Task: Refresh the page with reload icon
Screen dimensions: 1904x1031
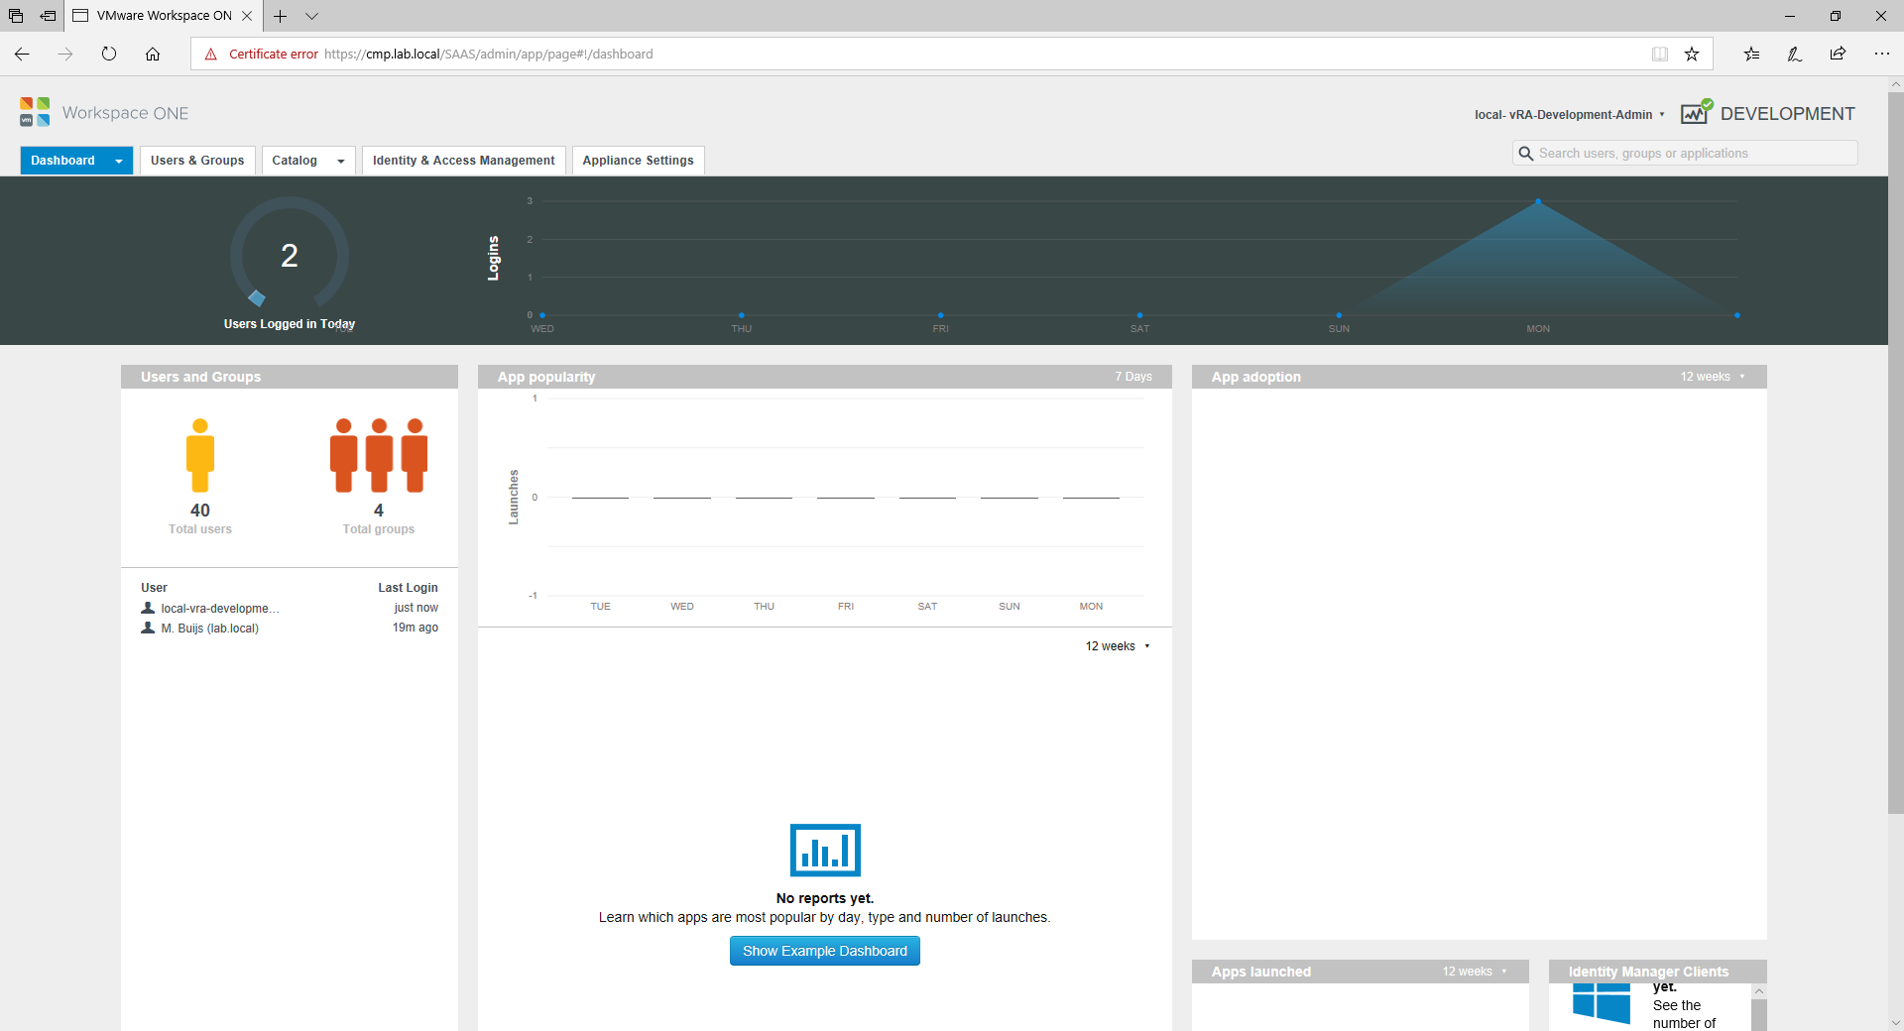Action: coord(109,55)
